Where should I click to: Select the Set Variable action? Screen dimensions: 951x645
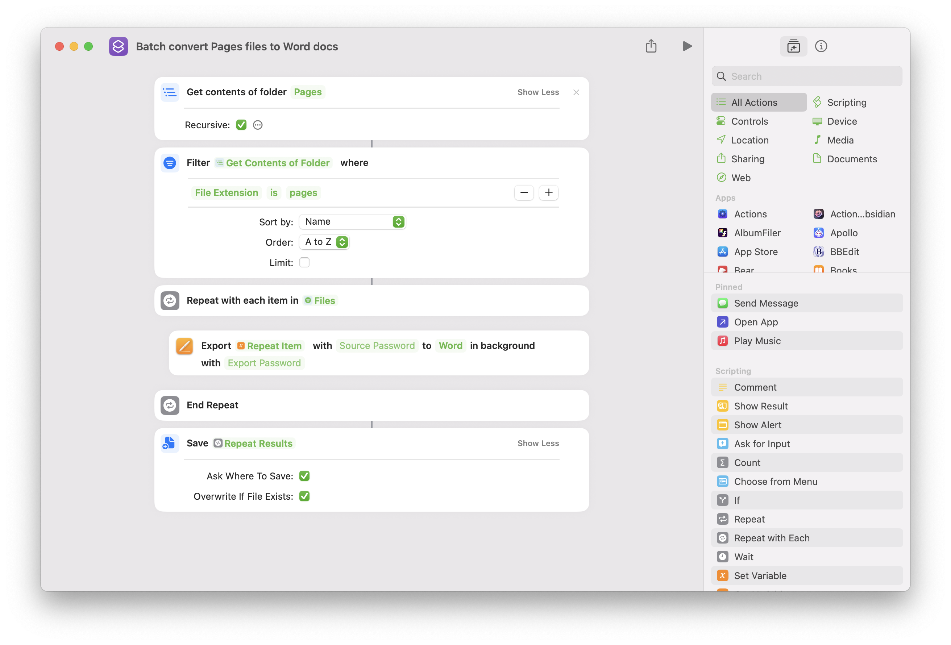806,575
